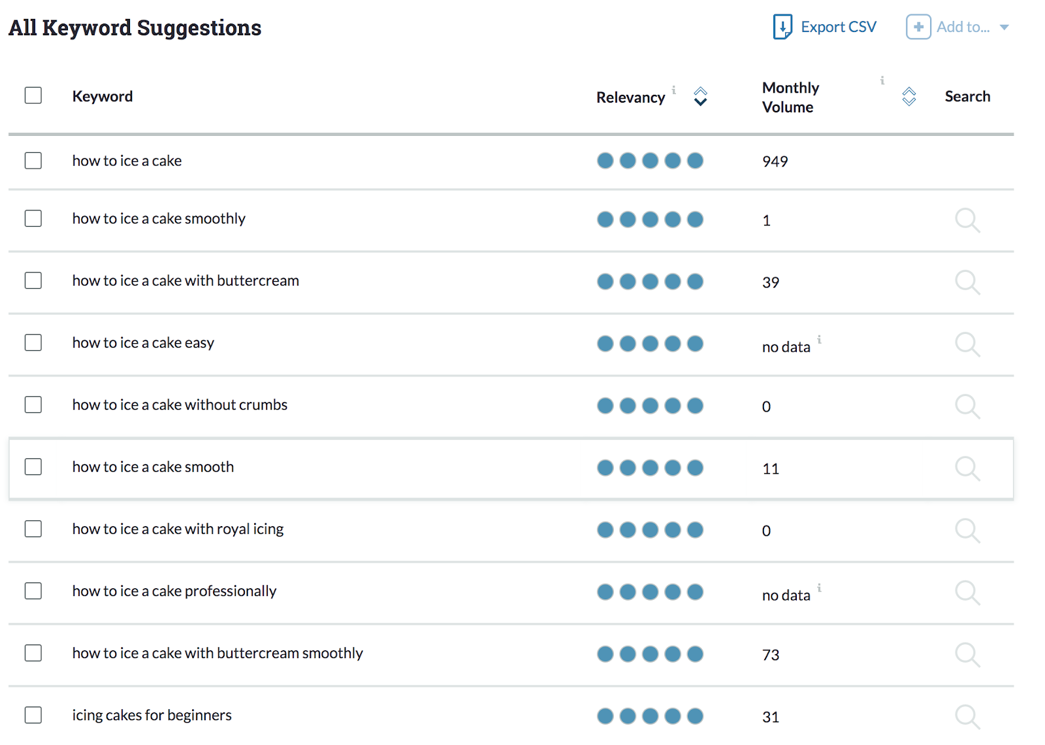Check the 'how to ice a cake' row
This screenshot has width=1045, height=745.
pos(33,161)
